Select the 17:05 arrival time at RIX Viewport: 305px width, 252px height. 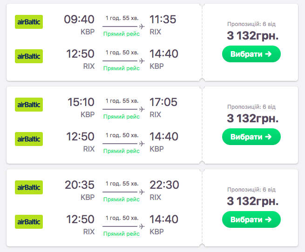point(164,102)
